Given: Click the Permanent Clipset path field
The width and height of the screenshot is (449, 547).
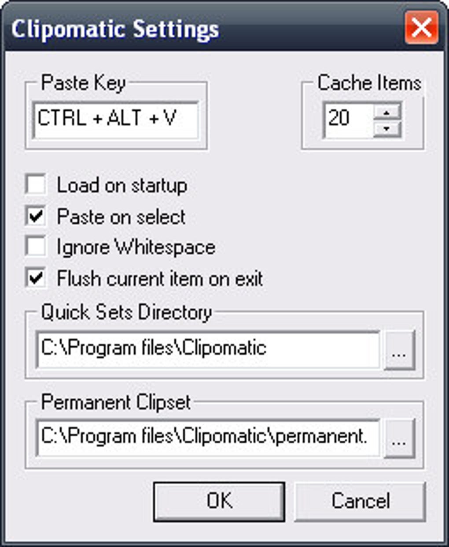Looking at the screenshot, I should (208, 437).
